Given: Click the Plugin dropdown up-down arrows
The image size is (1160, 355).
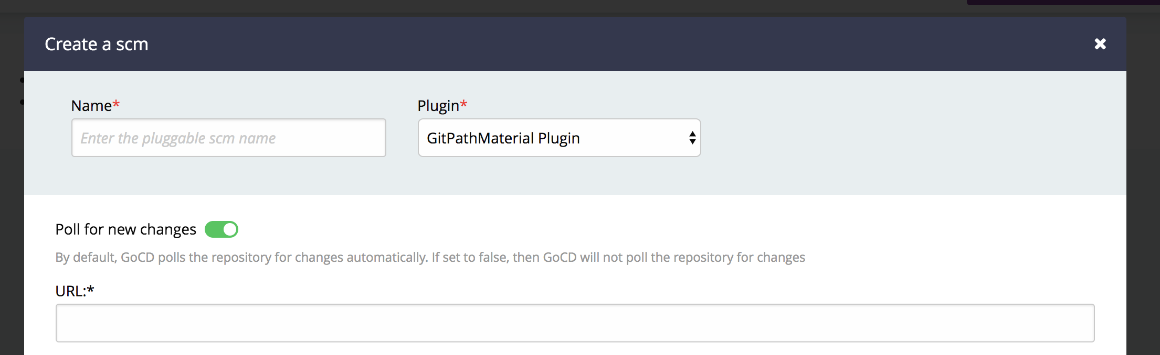Looking at the screenshot, I should 692,138.
